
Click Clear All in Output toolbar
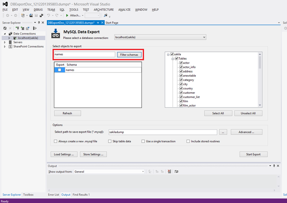[x=169, y=171]
